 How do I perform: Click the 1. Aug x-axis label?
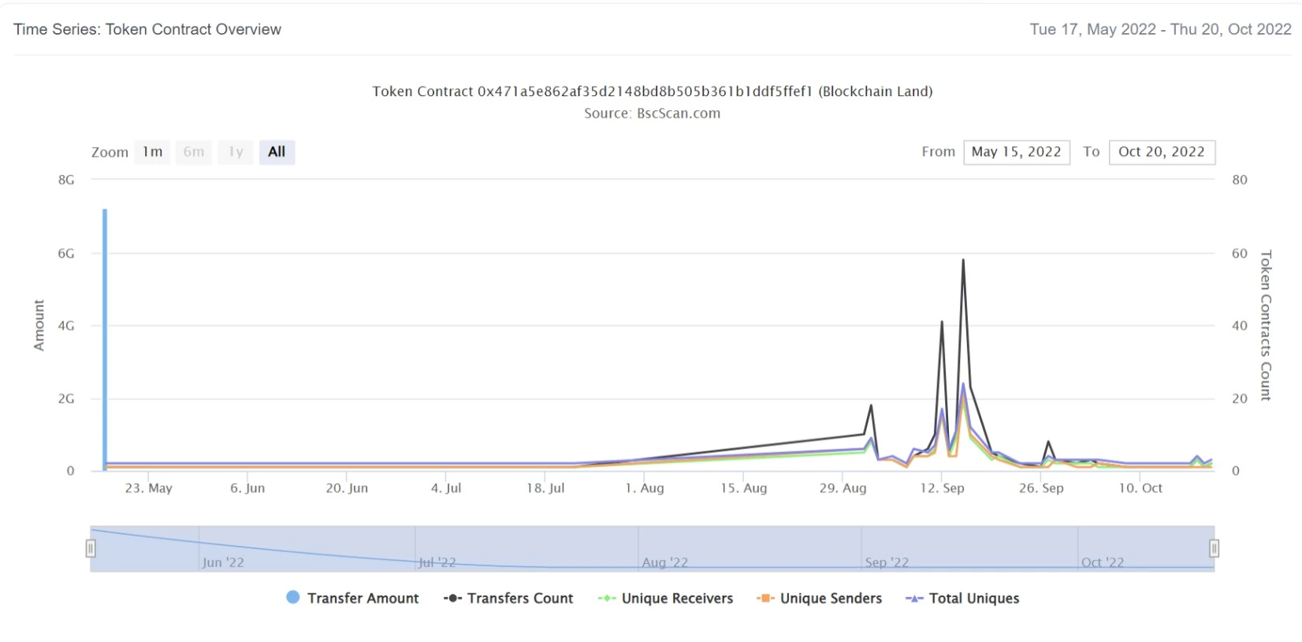(x=645, y=488)
